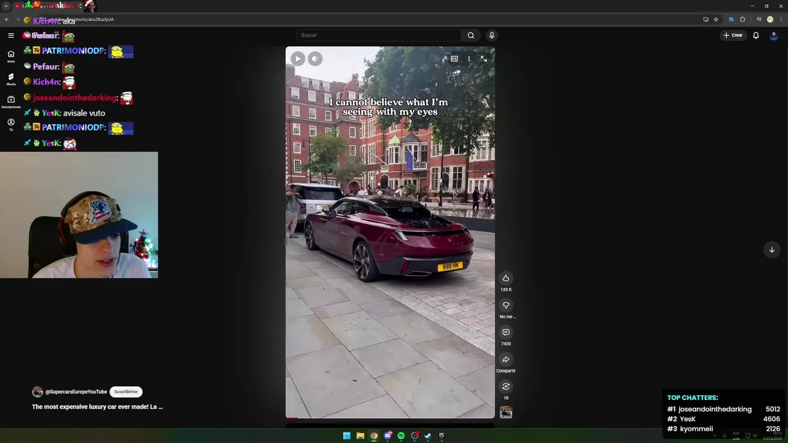
Task: Click the Suscribirme button
Action: pyautogui.click(x=126, y=392)
